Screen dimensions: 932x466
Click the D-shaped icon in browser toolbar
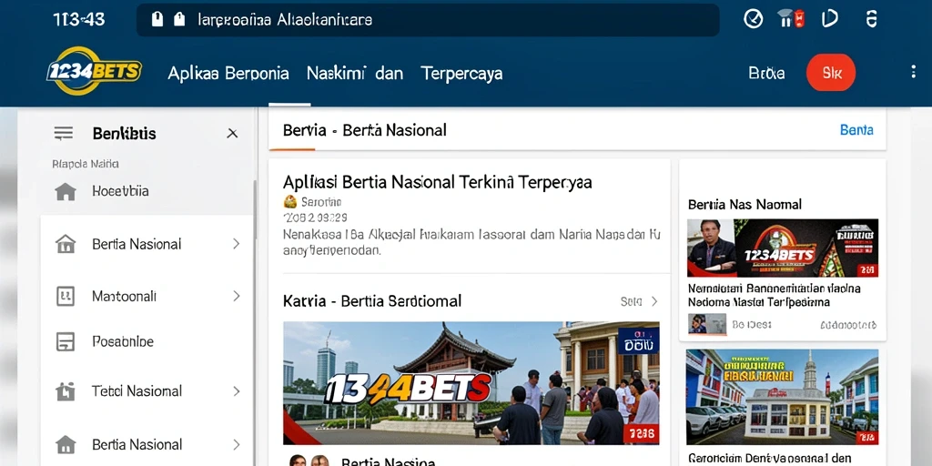click(x=829, y=19)
